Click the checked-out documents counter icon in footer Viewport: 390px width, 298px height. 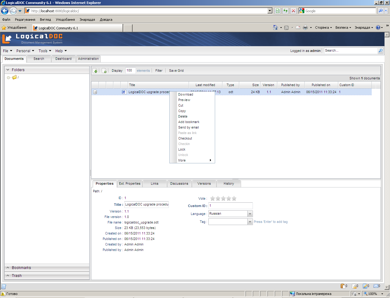(x=365, y=286)
